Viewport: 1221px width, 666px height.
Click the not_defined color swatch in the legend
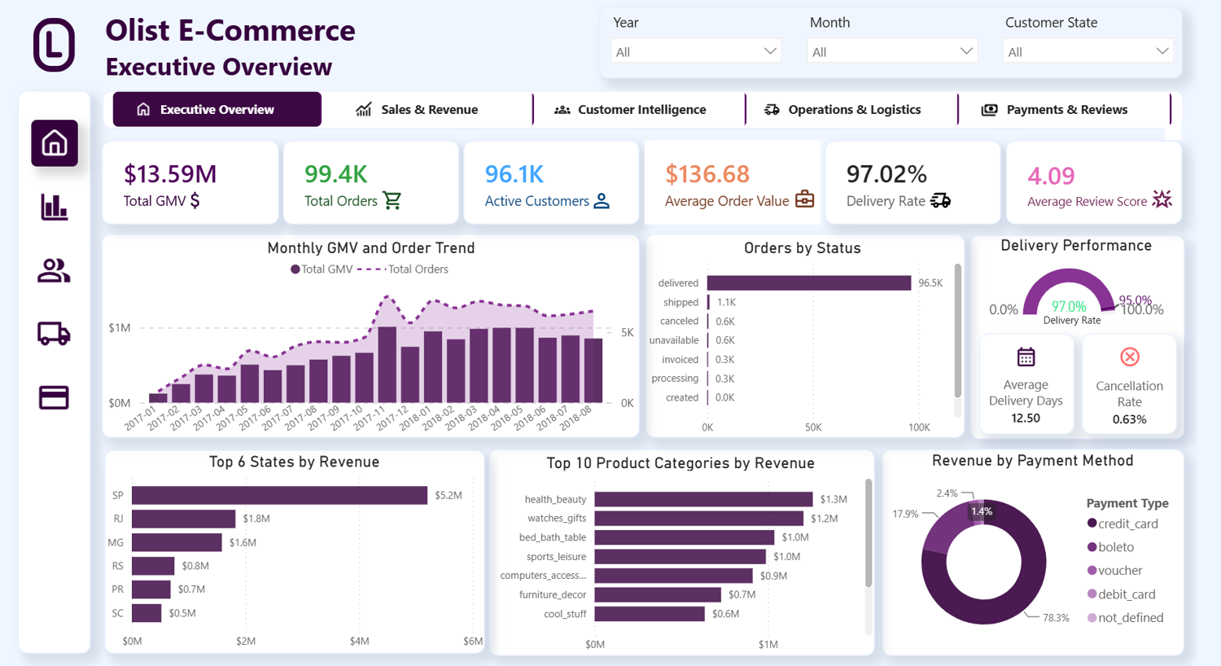[1092, 617]
